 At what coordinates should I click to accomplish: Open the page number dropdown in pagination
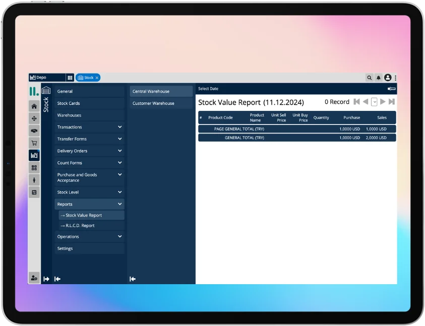tap(374, 102)
